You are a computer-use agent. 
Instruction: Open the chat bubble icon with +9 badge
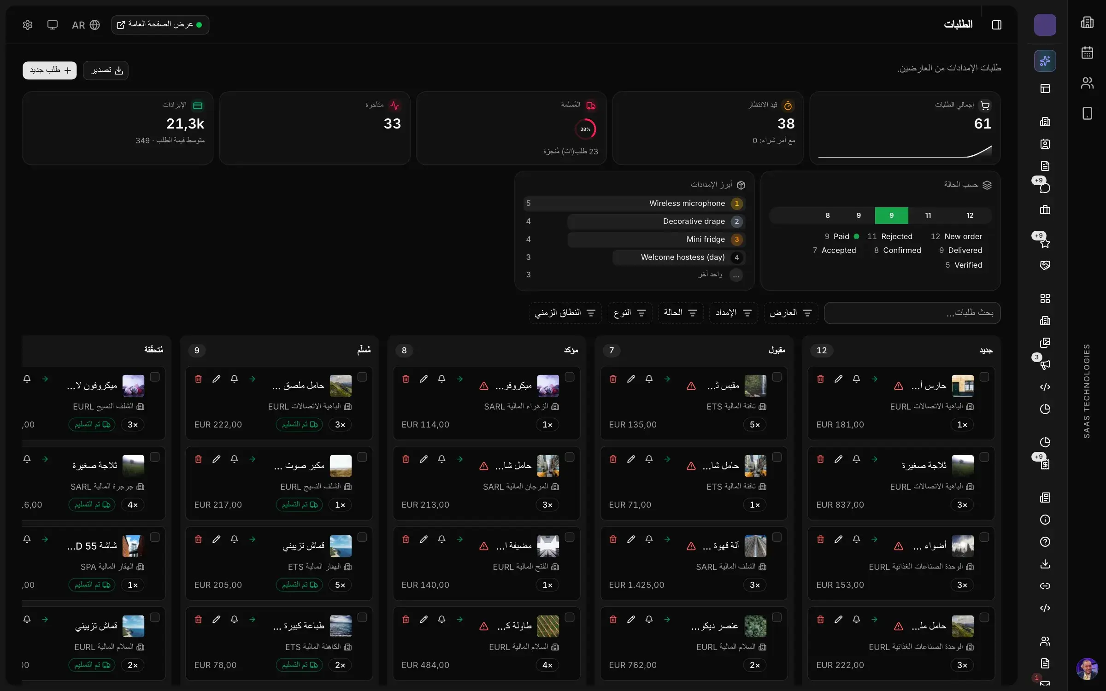point(1045,187)
